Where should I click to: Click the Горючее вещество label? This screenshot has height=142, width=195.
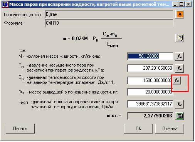pos(23,15)
